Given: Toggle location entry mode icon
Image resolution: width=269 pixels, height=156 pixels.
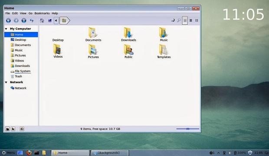Looking at the screenshot, I should coord(173,20).
